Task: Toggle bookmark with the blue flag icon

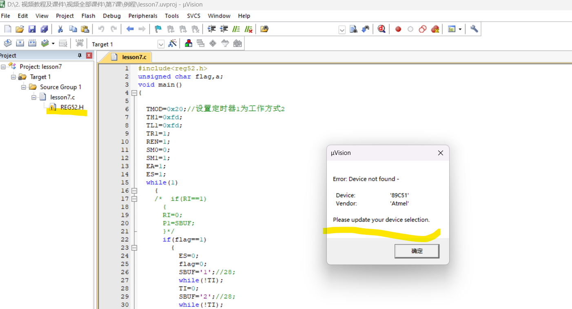Action: point(158,29)
